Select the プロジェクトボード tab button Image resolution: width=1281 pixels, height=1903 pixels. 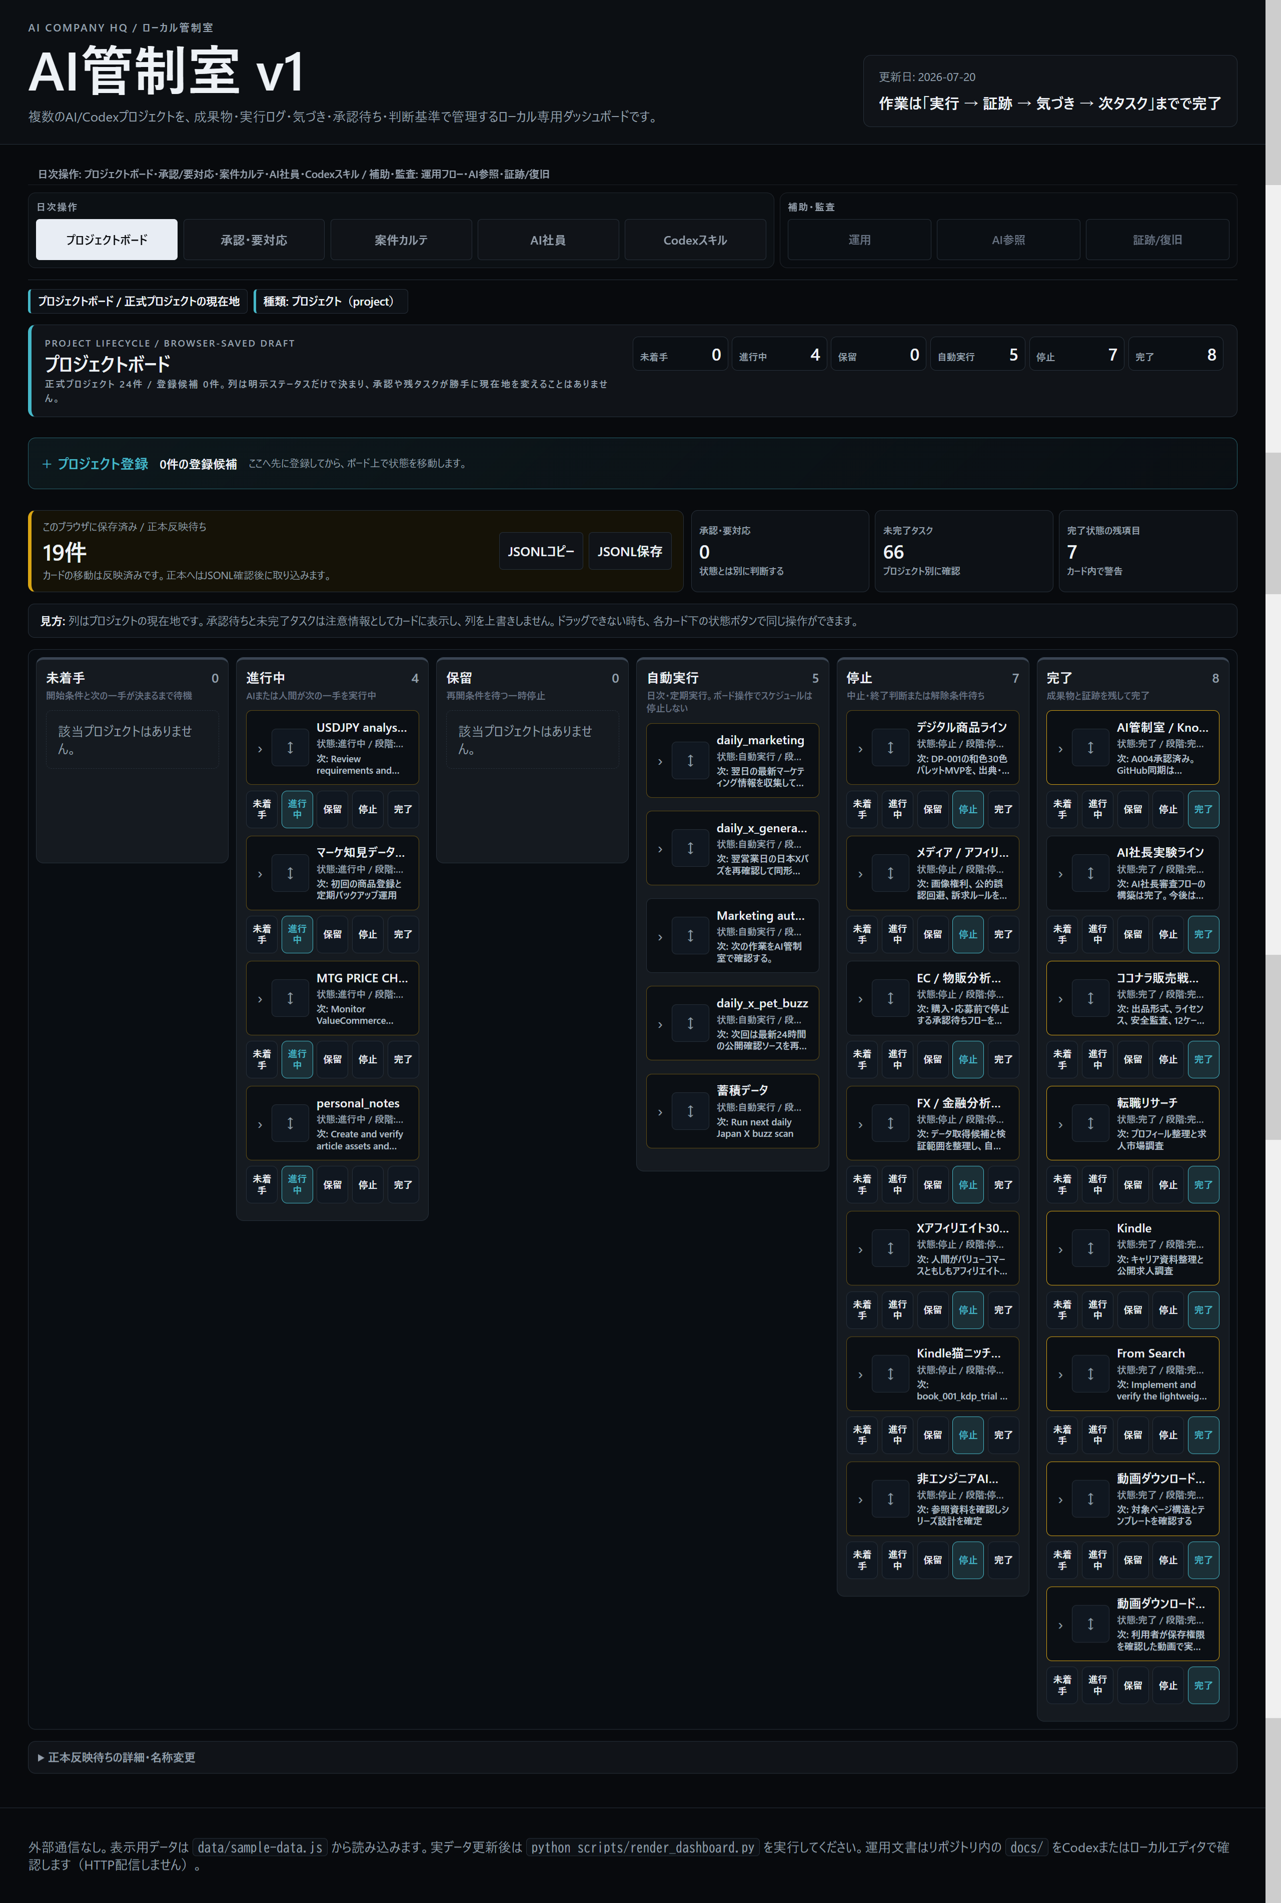click(107, 240)
